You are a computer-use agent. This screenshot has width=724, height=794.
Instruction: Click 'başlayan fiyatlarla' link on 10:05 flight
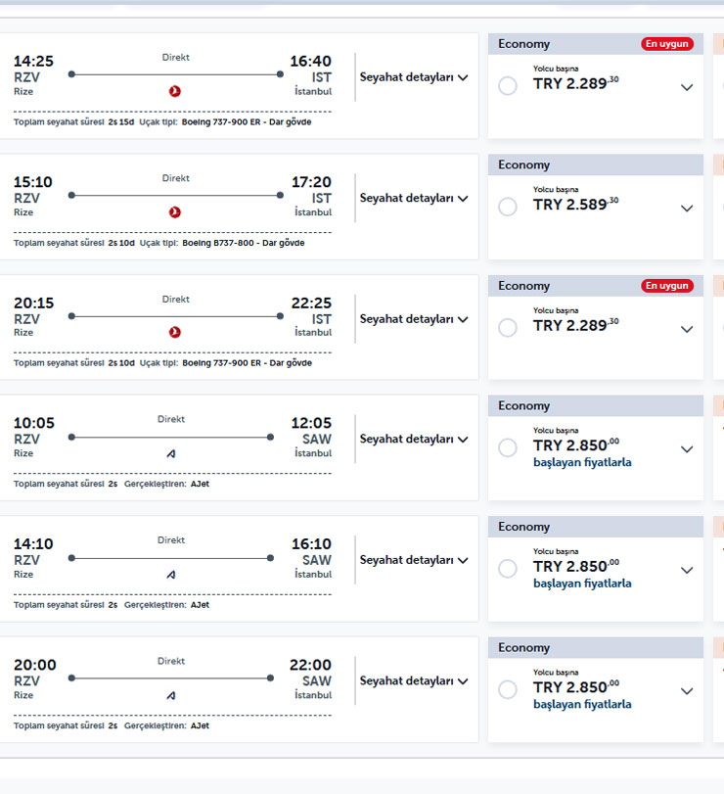[x=582, y=462]
